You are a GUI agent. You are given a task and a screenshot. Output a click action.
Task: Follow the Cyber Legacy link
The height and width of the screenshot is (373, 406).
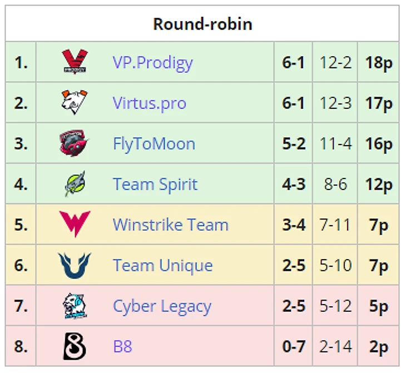click(162, 306)
